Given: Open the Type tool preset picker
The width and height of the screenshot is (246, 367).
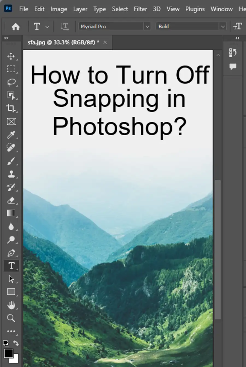Looking at the screenshot, I should 47,27.
